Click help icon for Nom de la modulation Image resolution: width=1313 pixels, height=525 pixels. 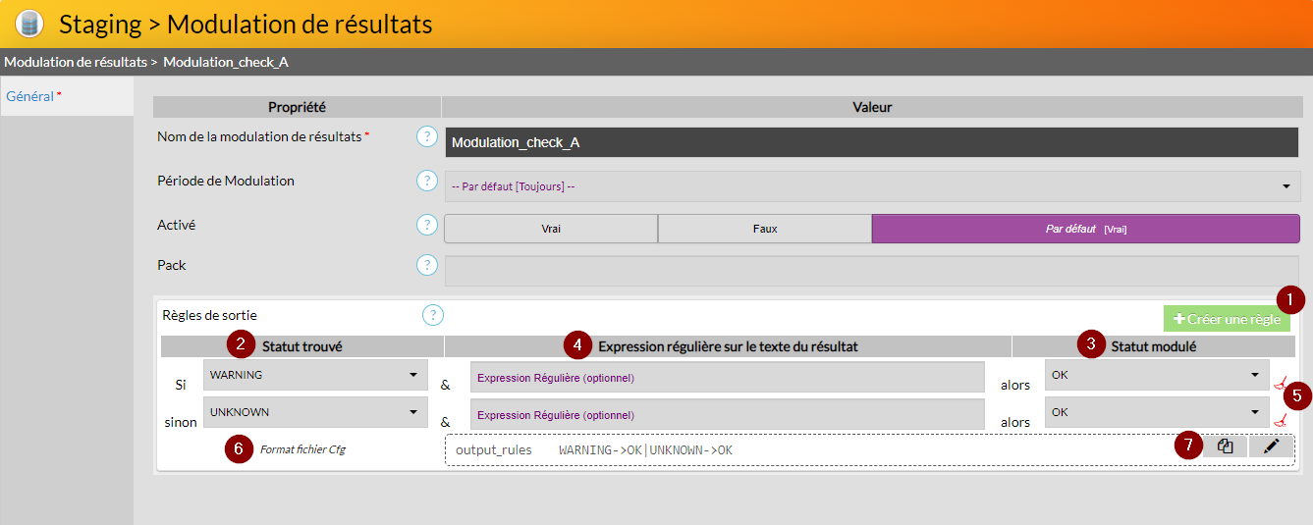[426, 137]
